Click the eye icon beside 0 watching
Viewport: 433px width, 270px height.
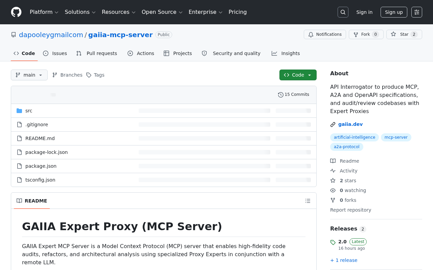pyautogui.click(x=333, y=190)
